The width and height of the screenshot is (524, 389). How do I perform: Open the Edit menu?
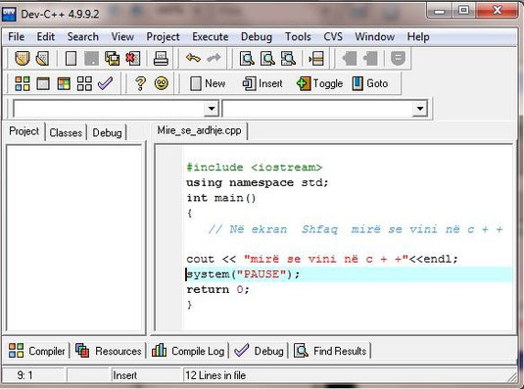coord(45,36)
